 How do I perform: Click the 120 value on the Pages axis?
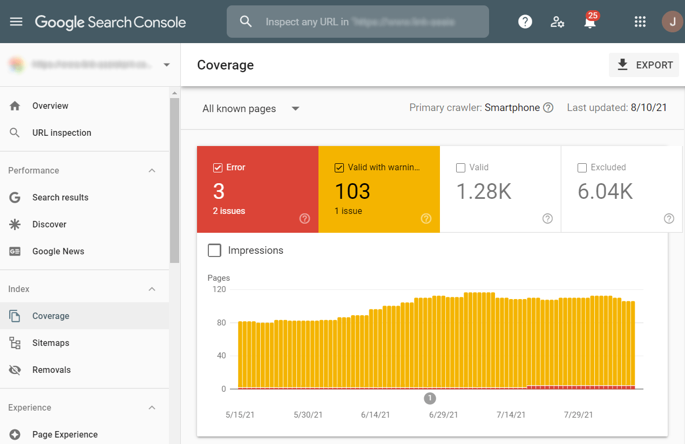click(219, 289)
